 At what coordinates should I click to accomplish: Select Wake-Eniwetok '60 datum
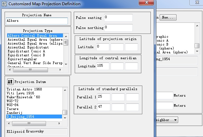[x=34, y=97]
